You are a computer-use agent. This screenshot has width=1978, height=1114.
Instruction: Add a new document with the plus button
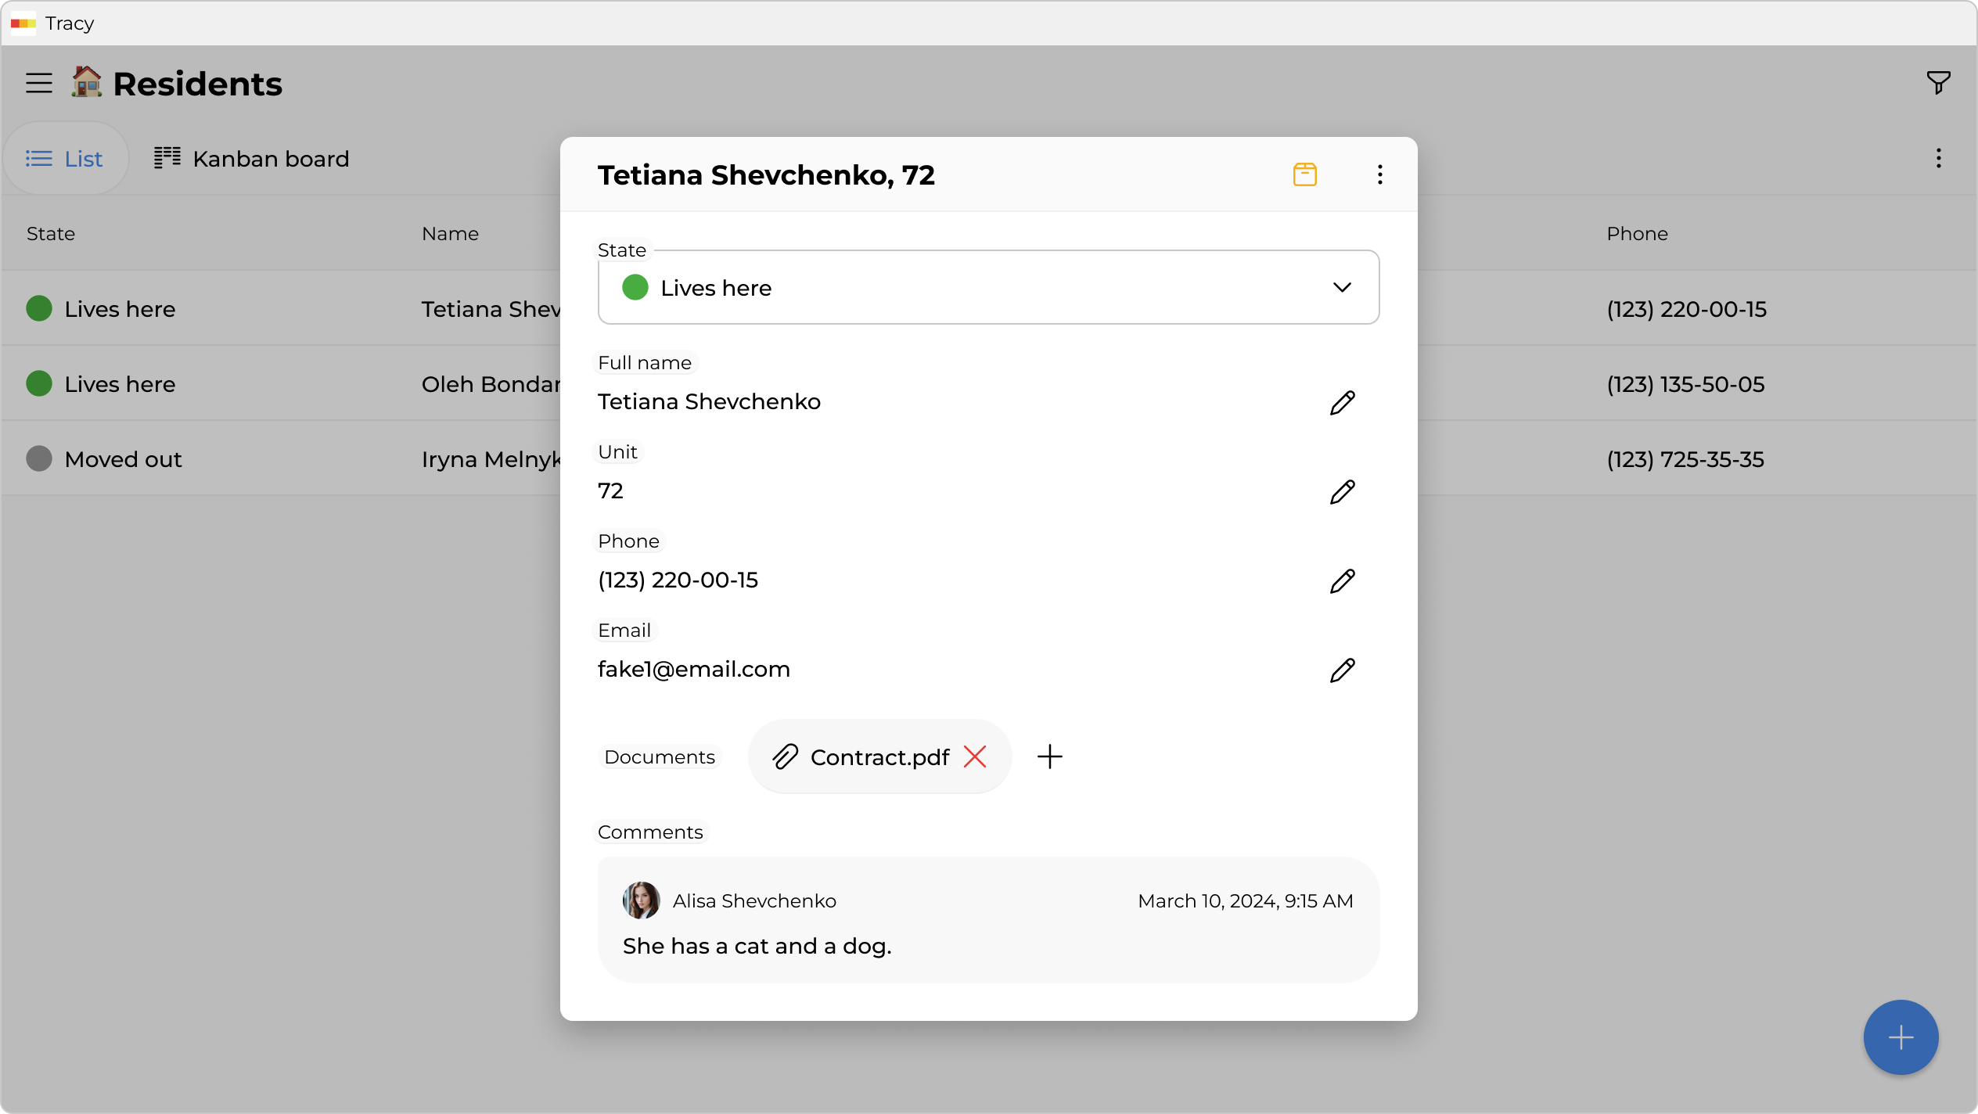(x=1049, y=756)
